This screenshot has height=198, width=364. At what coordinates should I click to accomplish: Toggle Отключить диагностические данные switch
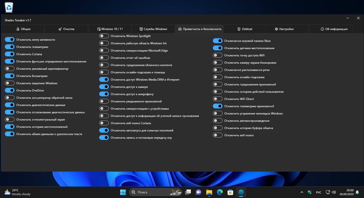point(10,105)
